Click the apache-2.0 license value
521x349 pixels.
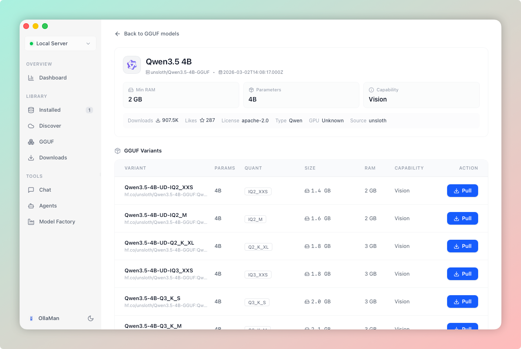[255, 121]
